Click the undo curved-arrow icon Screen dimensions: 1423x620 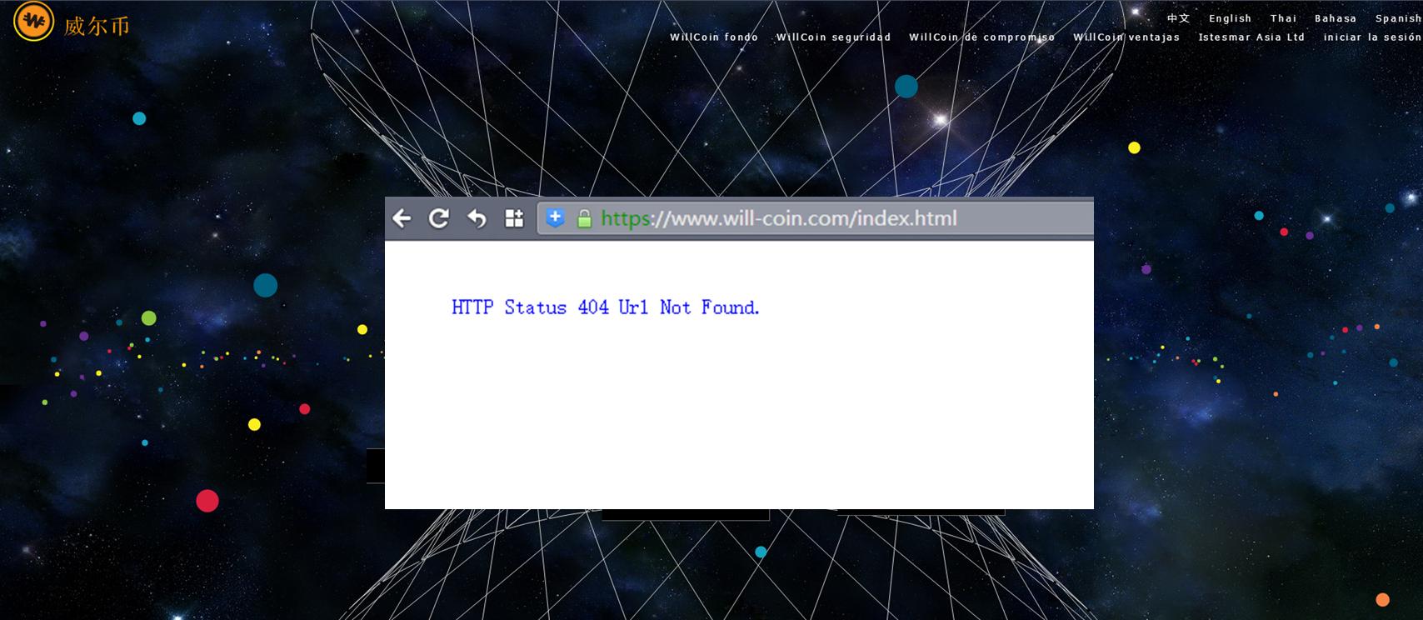(x=477, y=218)
